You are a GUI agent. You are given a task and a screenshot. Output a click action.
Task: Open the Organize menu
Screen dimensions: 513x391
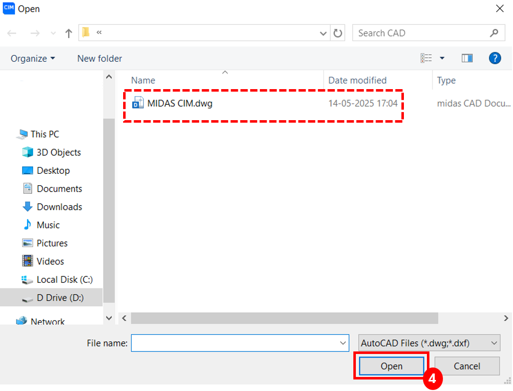pyautogui.click(x=33, y=59)
